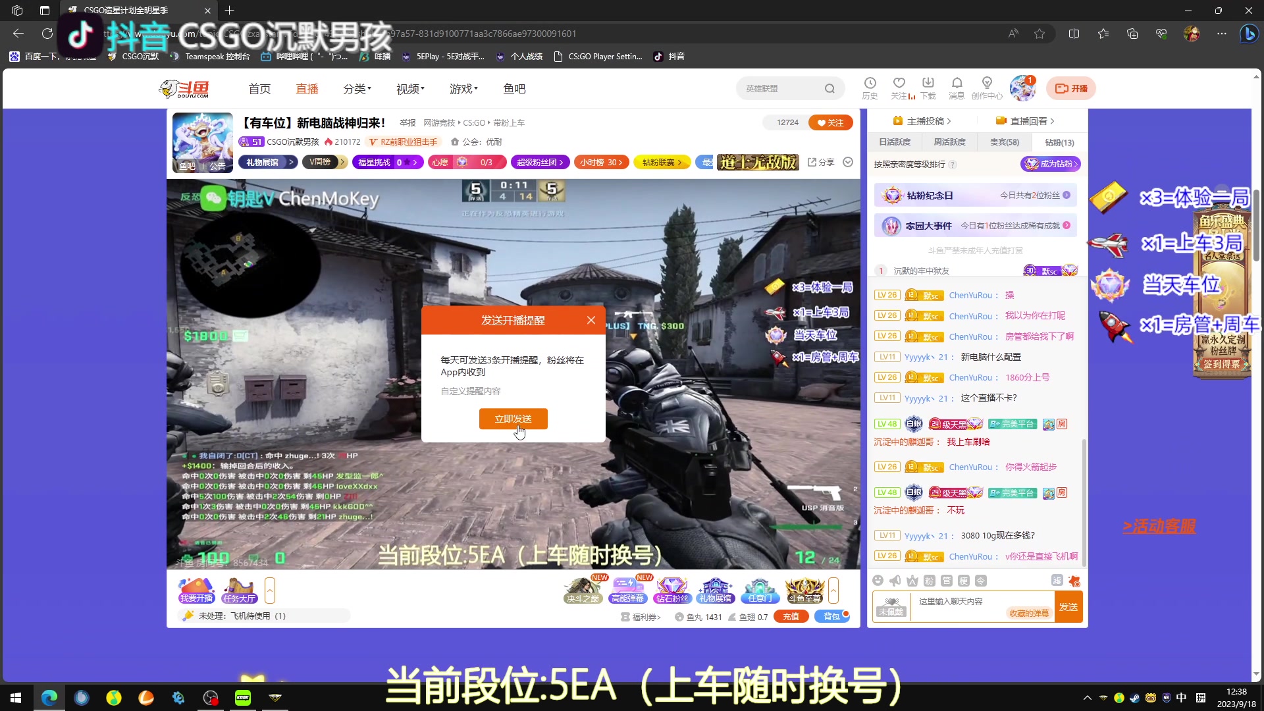Open the 决斗之巅 icon
The image size is (1264, 711).
583,590
